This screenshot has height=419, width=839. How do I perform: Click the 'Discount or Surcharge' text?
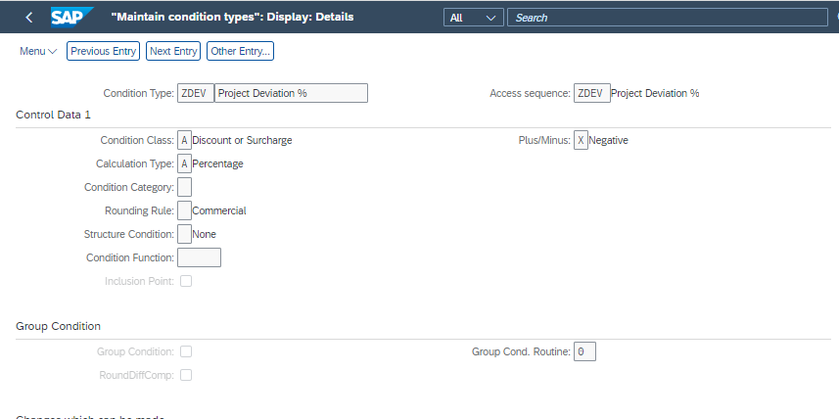[243, 140]
